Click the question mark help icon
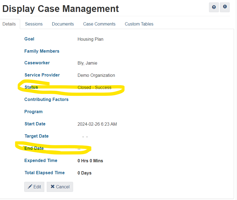Viewport: 237px width, 200px height. tap(214, 7)
